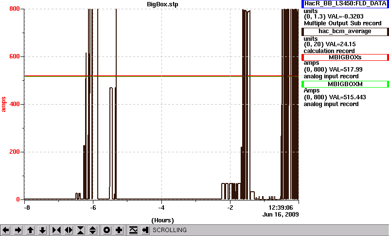Screen dimensions: 389x236
Task: Click the SCROLLING status label
Action: click(x=170, y=230)
